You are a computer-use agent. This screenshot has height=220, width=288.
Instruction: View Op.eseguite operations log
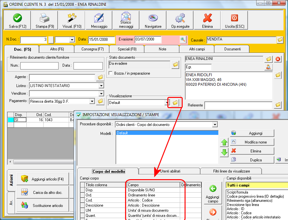point(180,20)
